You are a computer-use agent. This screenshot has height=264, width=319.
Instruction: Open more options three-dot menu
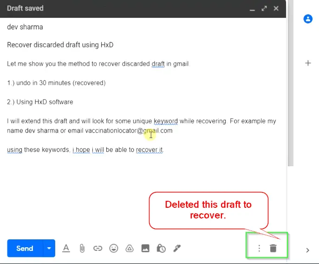(x=259, y=248)
